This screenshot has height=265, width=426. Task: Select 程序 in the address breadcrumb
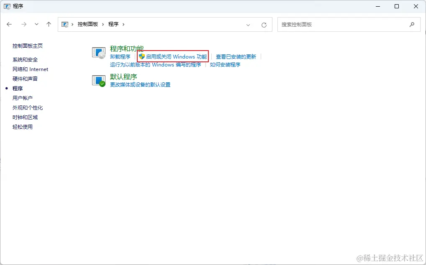click(113, 24)
